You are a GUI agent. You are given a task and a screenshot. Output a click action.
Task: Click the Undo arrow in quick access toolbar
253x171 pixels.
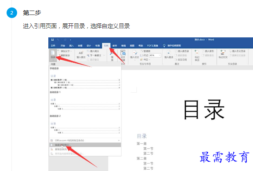click(x=58, y=40)
